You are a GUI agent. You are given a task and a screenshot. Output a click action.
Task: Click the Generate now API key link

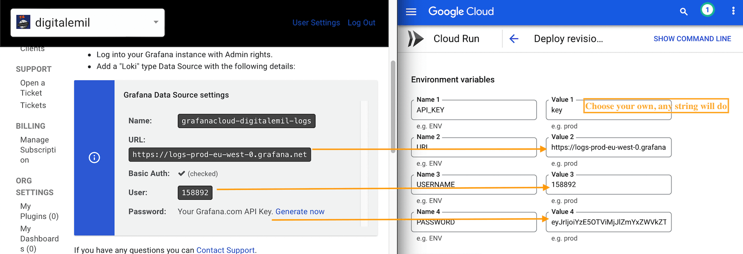point(300,211)
